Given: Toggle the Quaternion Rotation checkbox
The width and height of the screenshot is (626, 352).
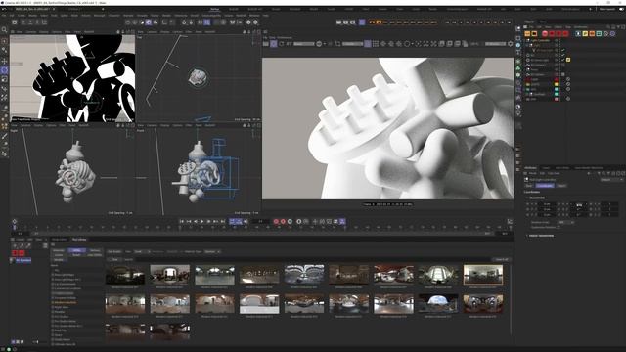Looking at the screenshot, I should coord(559,227).
